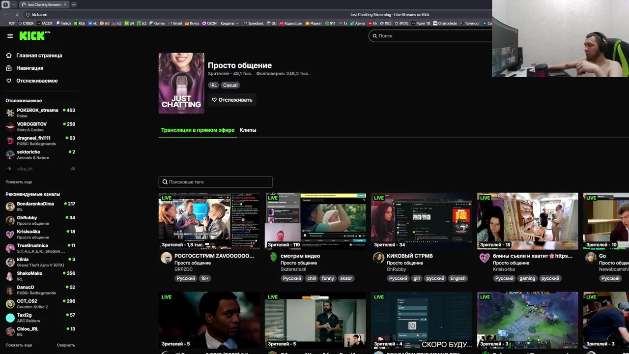Click the English tag
Image resolution: width=629 pixels, height=354 pixels.
457,278
